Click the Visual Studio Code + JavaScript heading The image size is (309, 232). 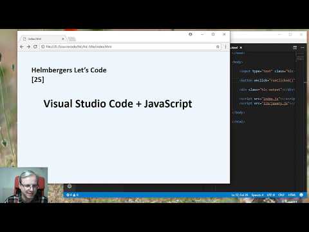coord(118,104)
